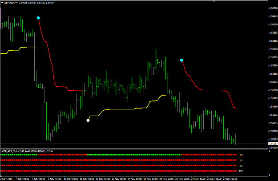Click the 10 Nov 00:00 time label
The image size is (278, 181).
coord(71,179)
